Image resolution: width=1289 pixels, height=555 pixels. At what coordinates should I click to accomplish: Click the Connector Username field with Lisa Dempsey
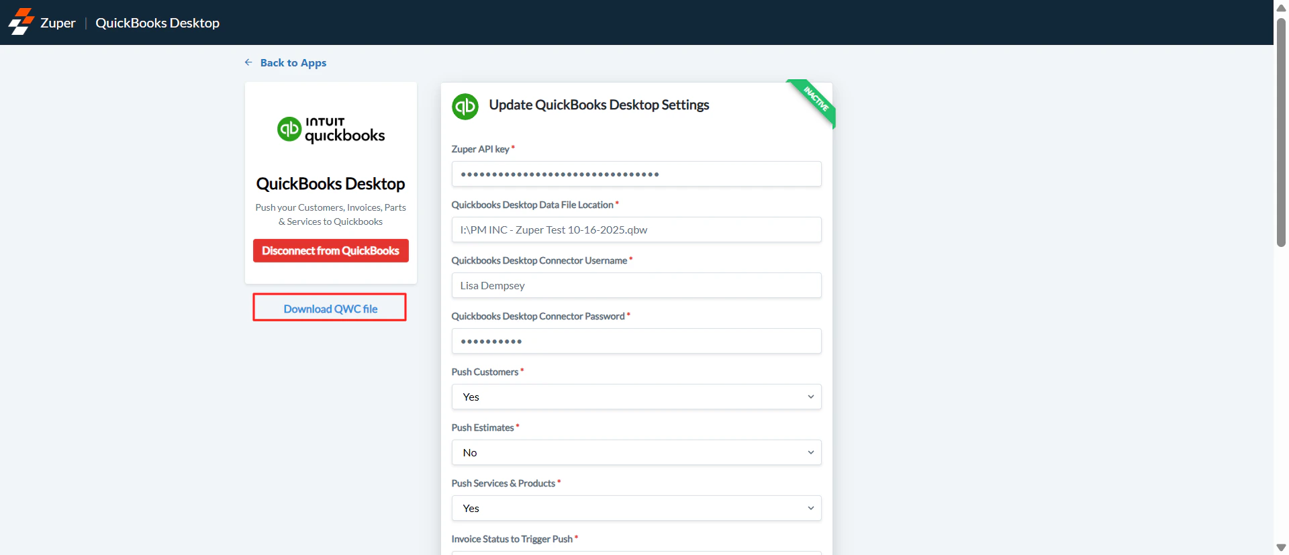tap(636, 285)
